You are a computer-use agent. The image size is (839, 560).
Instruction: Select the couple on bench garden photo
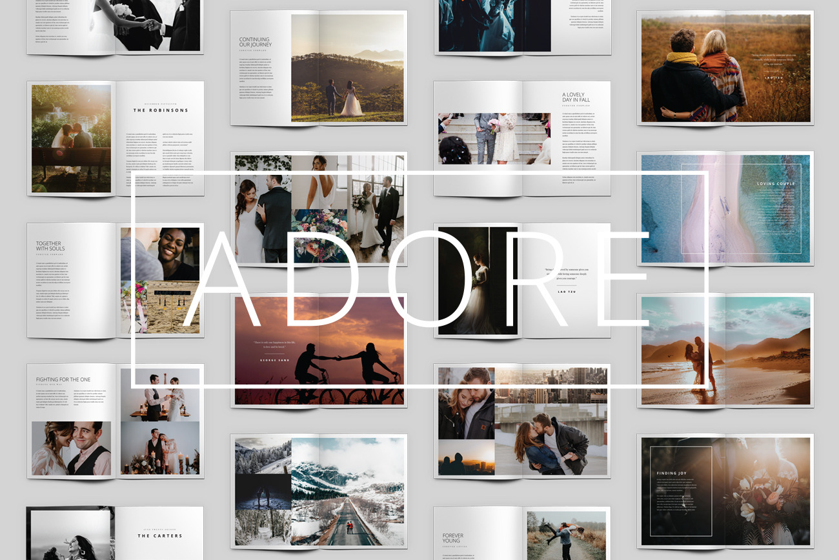pos(71,139)
